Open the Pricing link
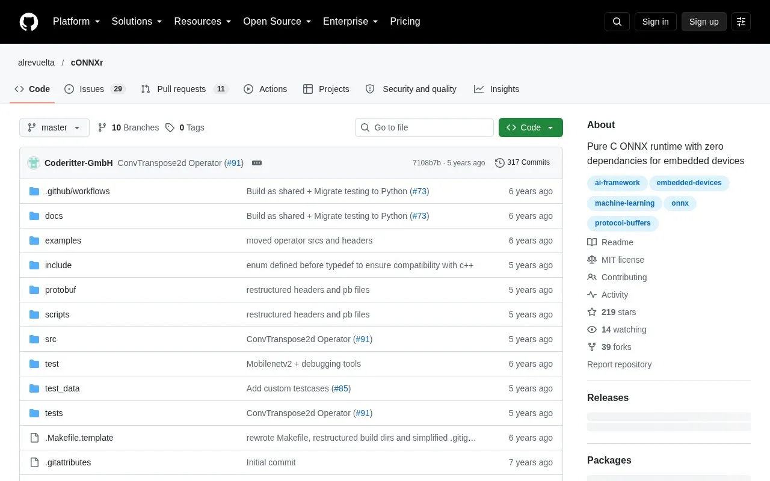 (x=405, y=22)
